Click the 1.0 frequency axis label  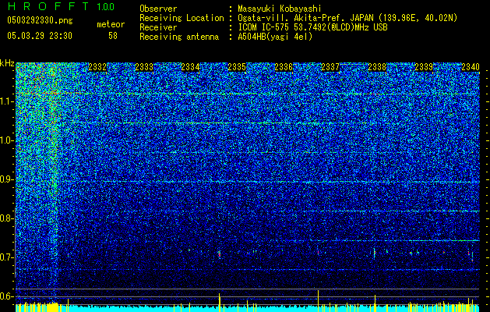(x=7, y=140)
